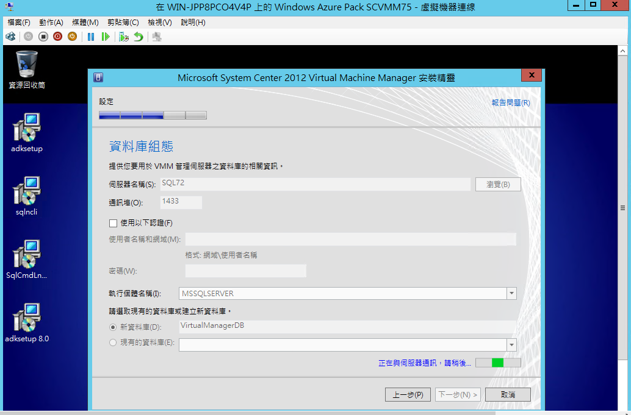Select the SqlCmdLn... desktop icon

point(27,260)
